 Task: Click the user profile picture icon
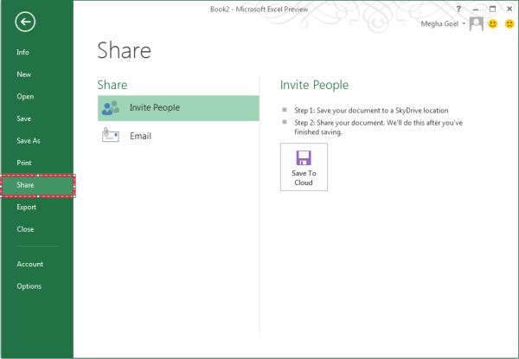[x=477, y=24]
